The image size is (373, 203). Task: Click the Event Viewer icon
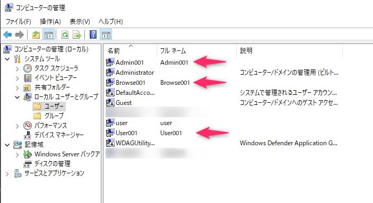pos(28,78)
